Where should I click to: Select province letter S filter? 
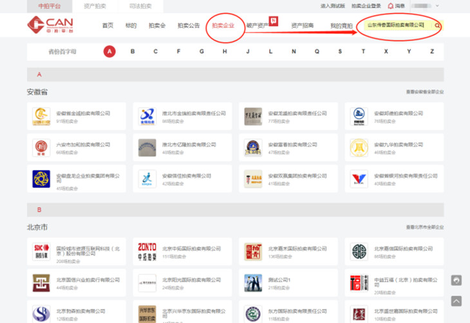pos(340,51)
